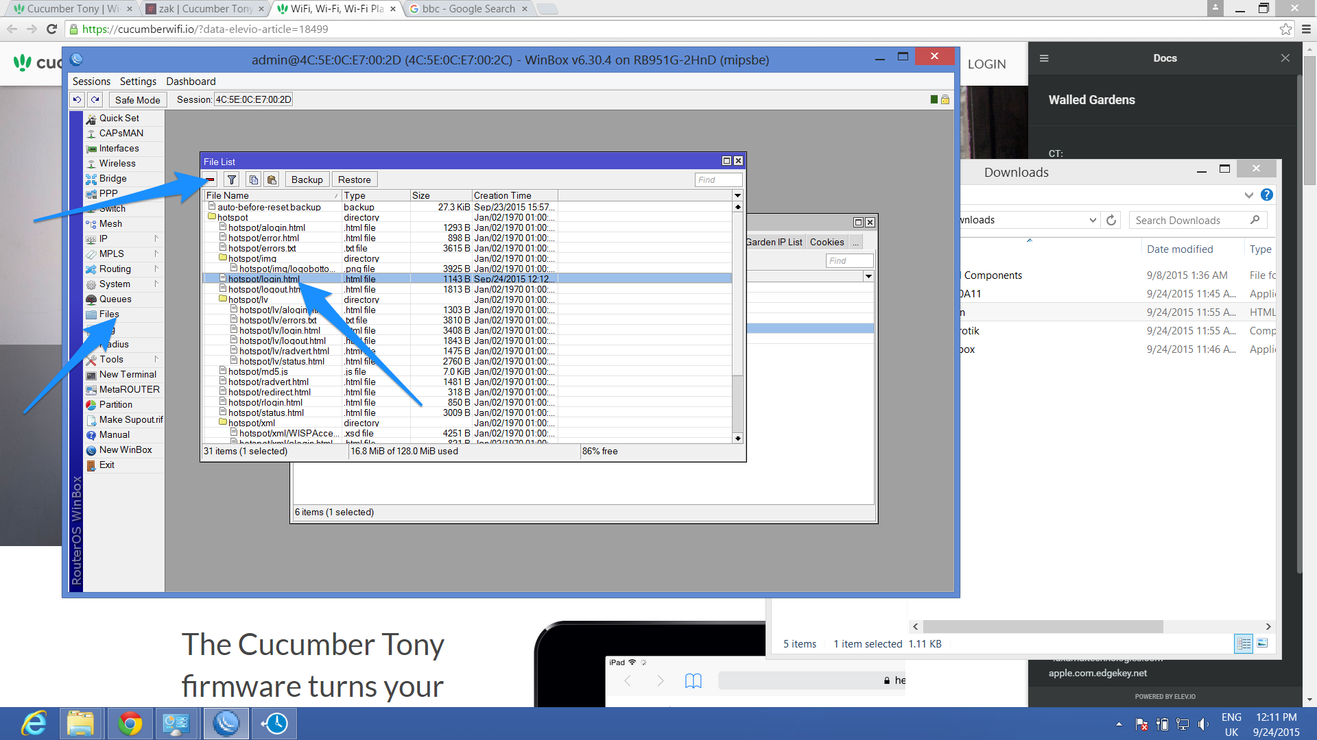Open the Sessions menu

pos(91,81)
